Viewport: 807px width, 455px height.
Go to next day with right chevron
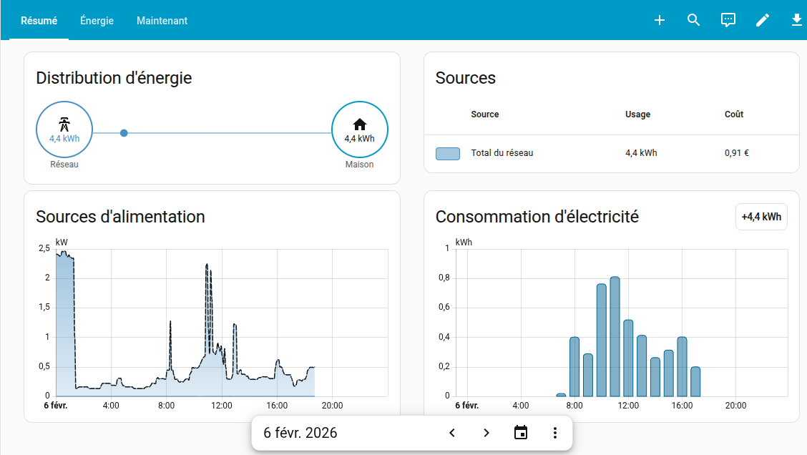[x=486, y=433]
